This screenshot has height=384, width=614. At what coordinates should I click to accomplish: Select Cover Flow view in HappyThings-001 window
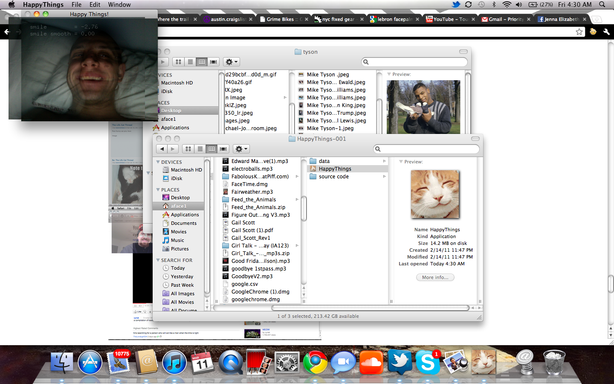coord(223,149)
